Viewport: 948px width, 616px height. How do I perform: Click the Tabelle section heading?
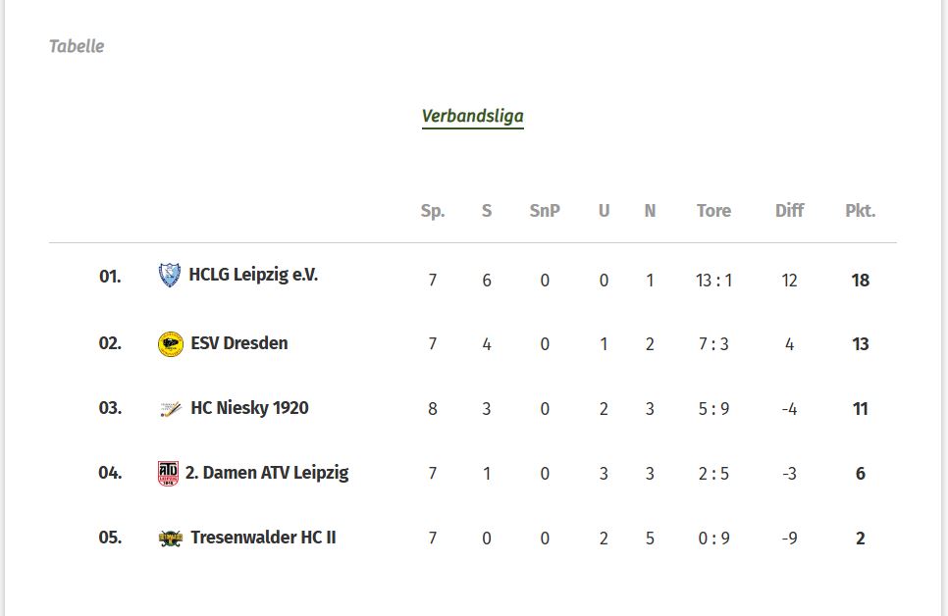(x=77, y=46)
